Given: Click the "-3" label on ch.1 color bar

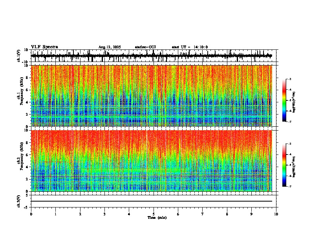Looking at the screenshot, I should coord(290,79).
